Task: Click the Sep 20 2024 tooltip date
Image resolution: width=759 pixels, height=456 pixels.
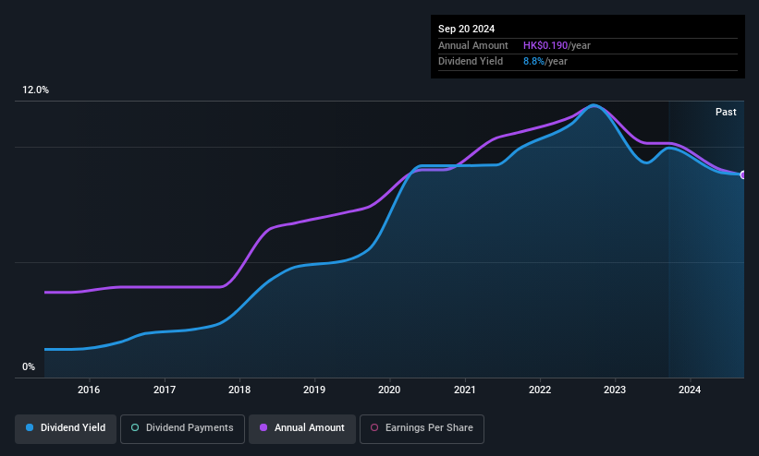Action: point(466,29)
